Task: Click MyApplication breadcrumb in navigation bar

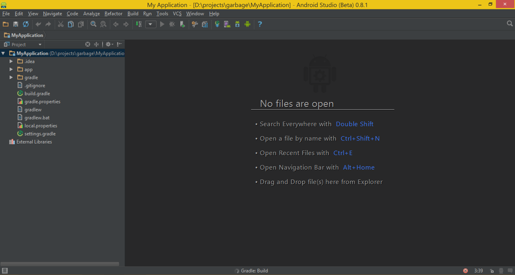Action: tap(24, 35)
